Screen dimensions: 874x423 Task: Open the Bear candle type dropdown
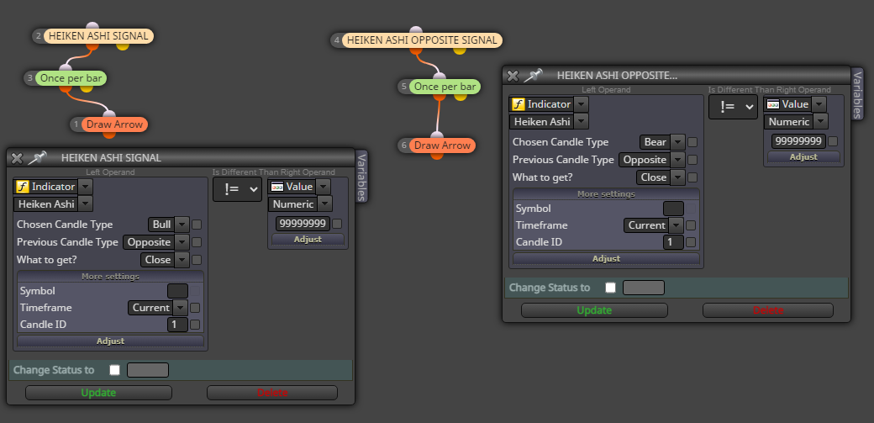678,142
